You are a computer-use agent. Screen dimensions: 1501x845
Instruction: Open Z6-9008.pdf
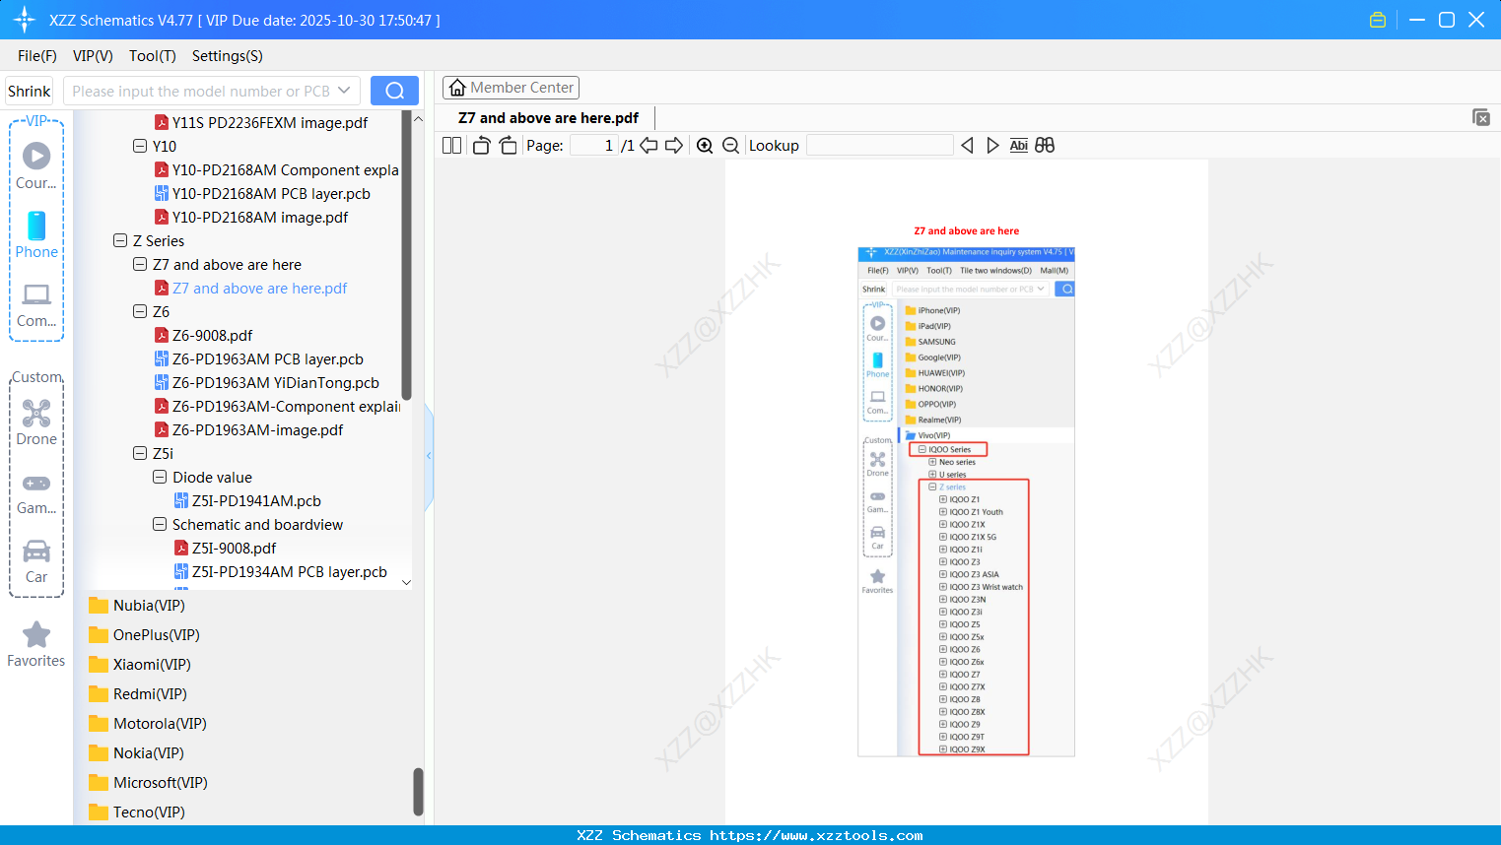click(212, 335)
